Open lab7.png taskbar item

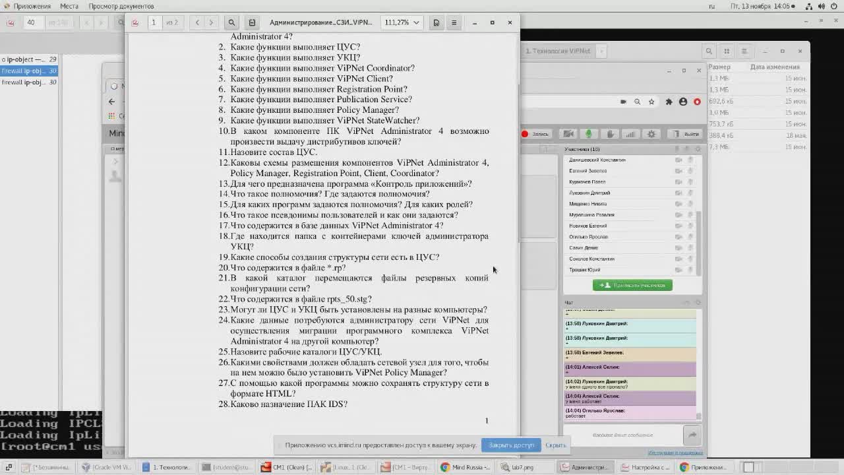(x=526, y=467)
